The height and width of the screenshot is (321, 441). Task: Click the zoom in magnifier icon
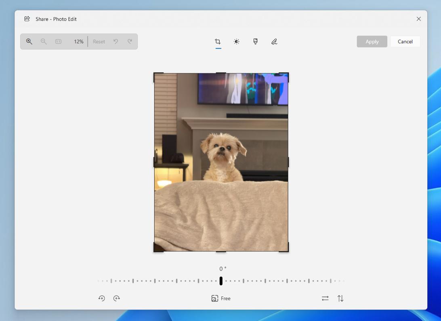pos(29,42)
